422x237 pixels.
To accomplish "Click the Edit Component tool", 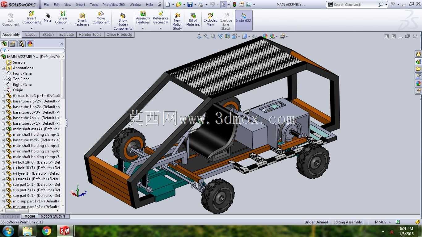I will coord(11,20).
